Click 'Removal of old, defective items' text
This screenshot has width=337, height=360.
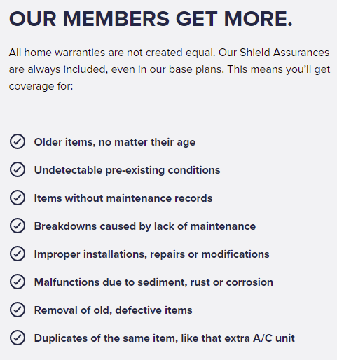(113, 310)
